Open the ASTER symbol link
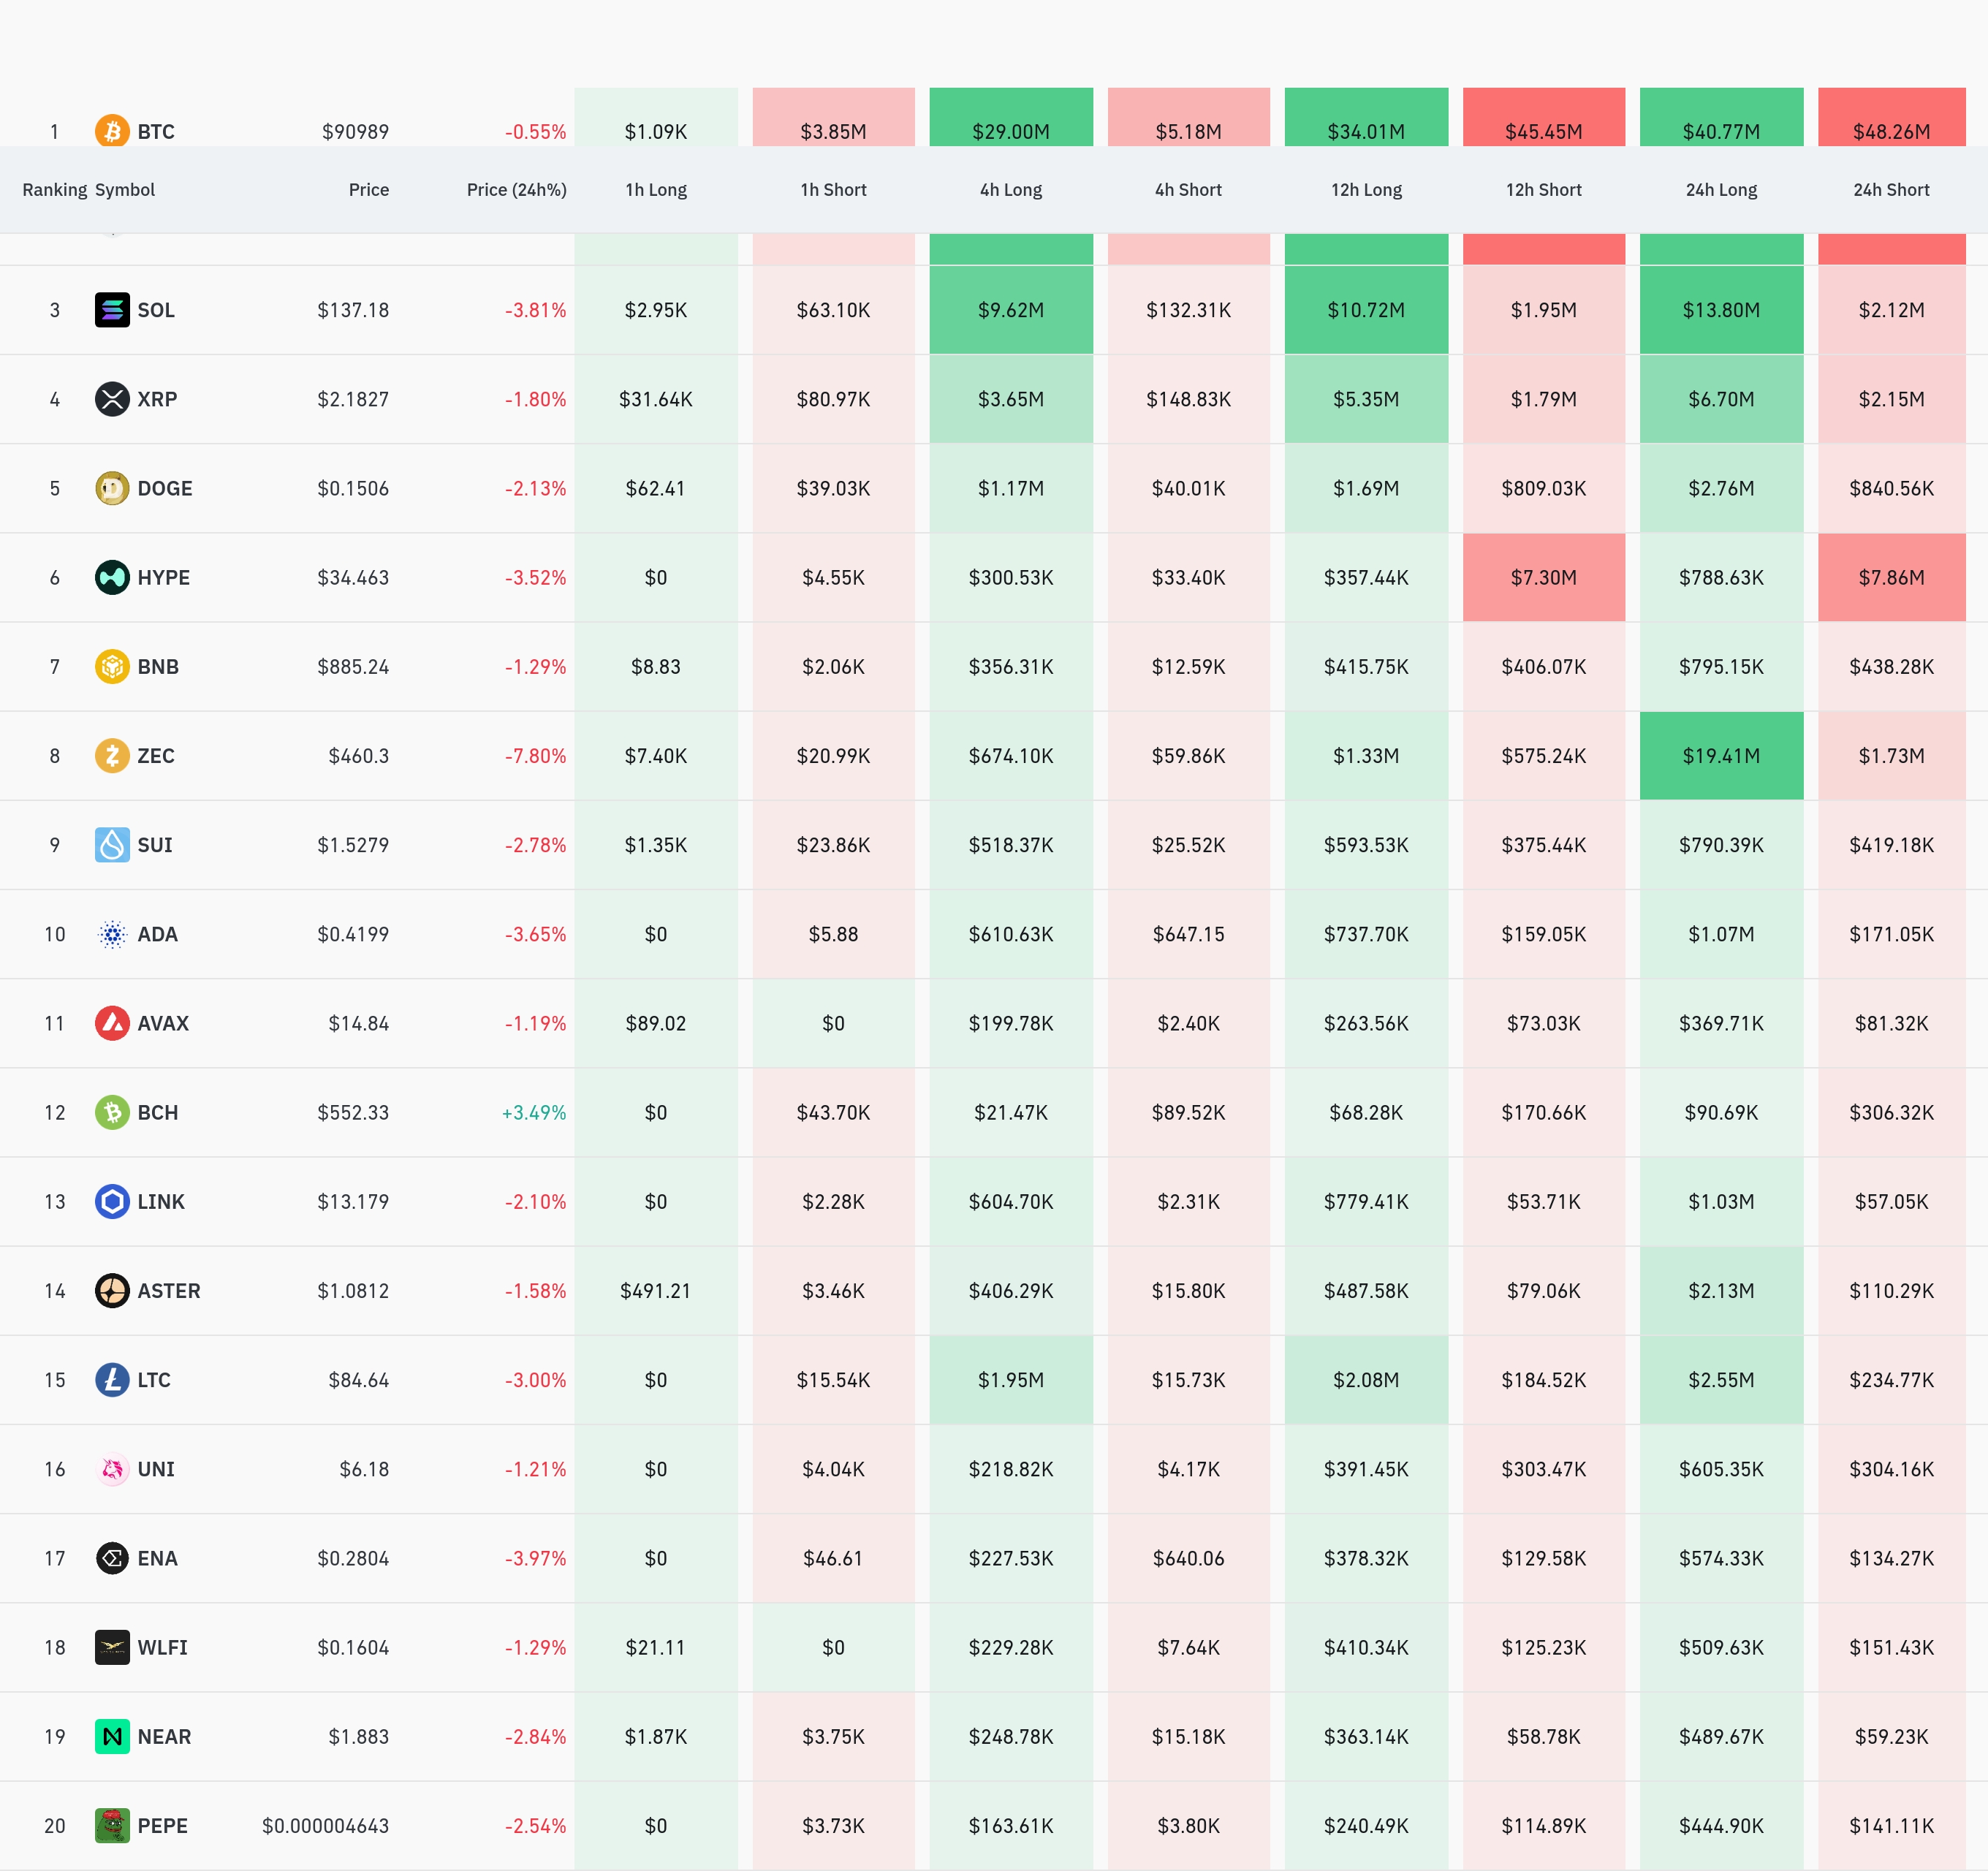The width and height of the screenshot is (1988, 1871). (168, 1291)
